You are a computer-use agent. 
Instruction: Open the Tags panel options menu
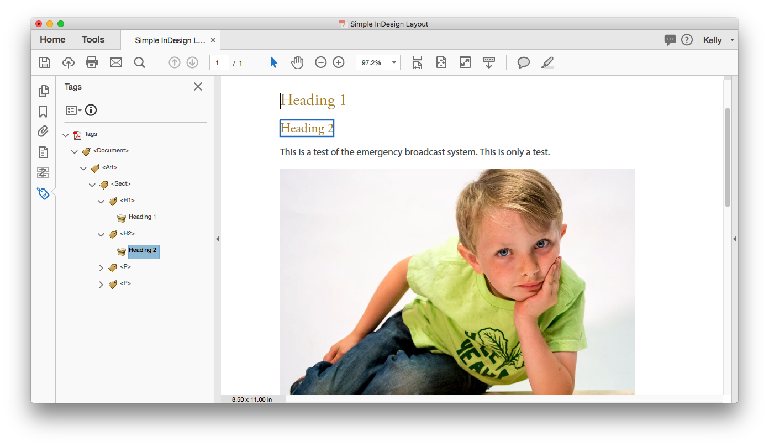tap(73, 110)
